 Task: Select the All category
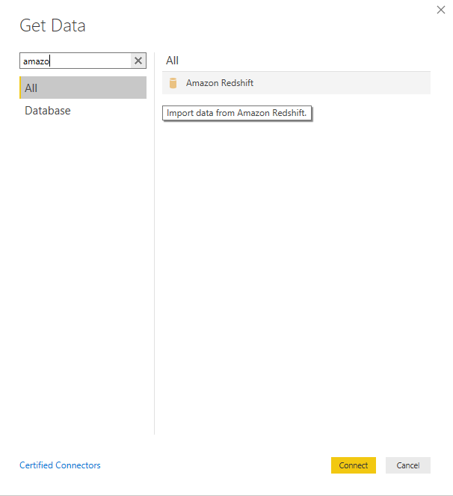tap(83, 88)
